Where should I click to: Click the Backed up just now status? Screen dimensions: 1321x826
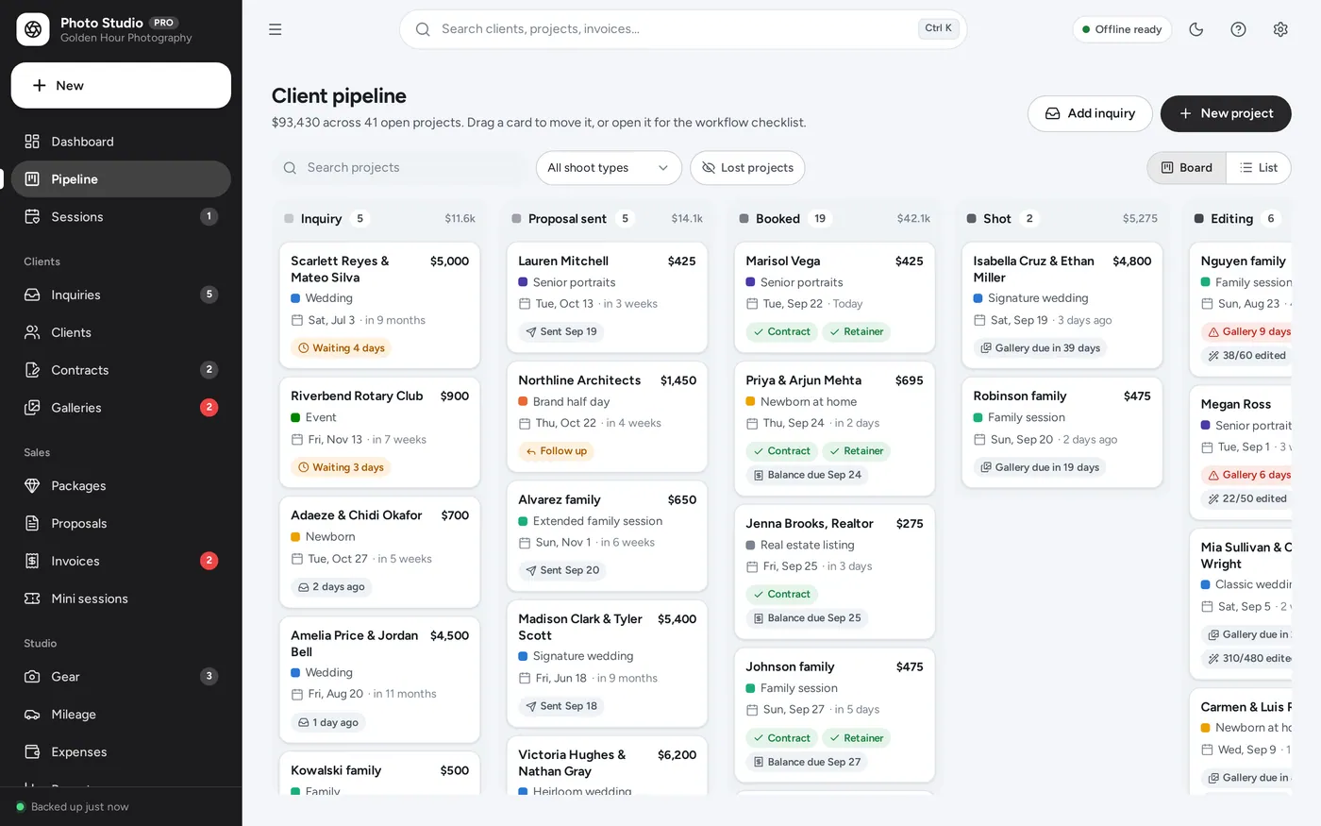point(72,807)
